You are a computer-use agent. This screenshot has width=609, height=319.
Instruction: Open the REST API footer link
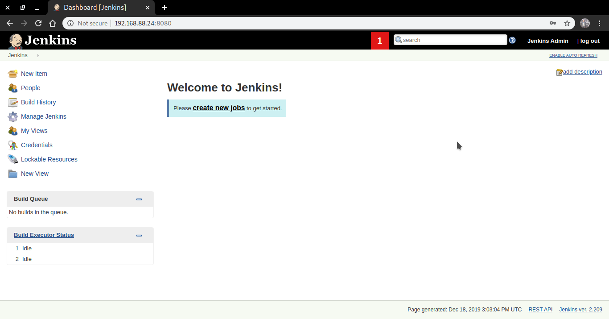coord(540,310)
